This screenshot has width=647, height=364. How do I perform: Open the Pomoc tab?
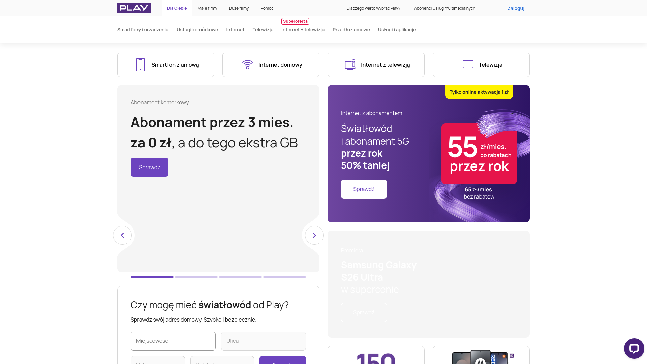[x=267, y=8]
